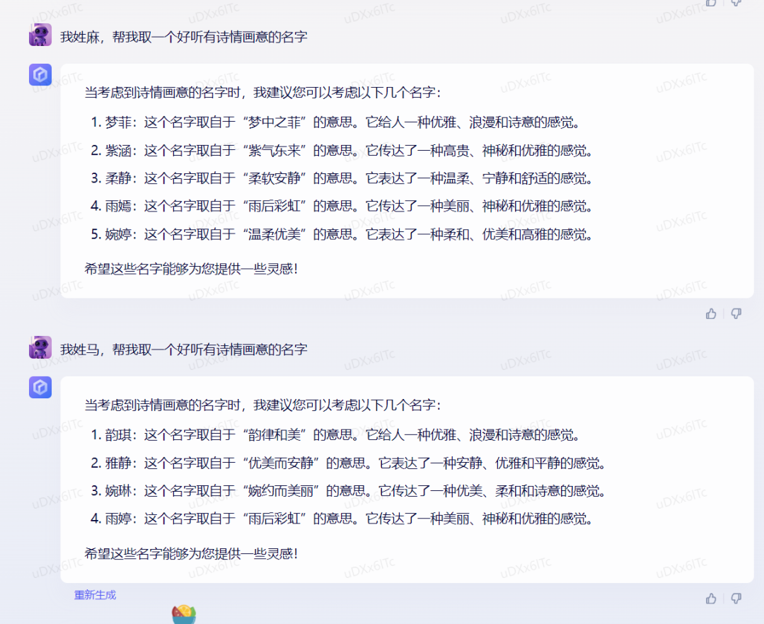Click the user avatar beside the 我姓马 message
This screenshot has width=764, height=624.
tap(40, 347)
